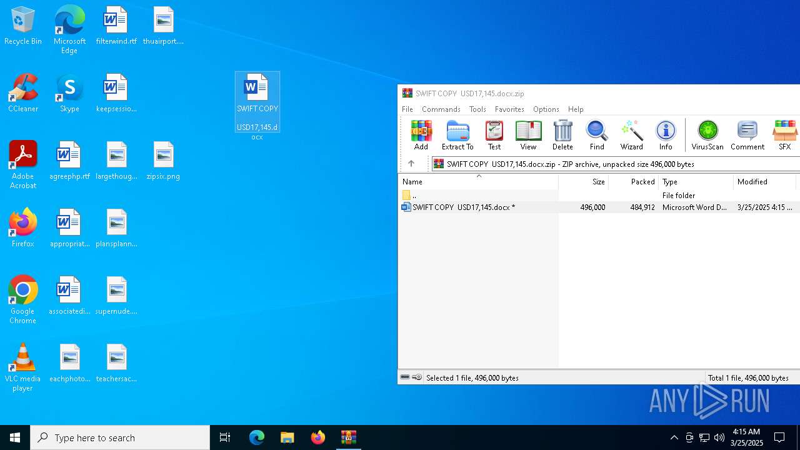Select Skype desktop shortcut
800x450 pixels.
(69, 94)
